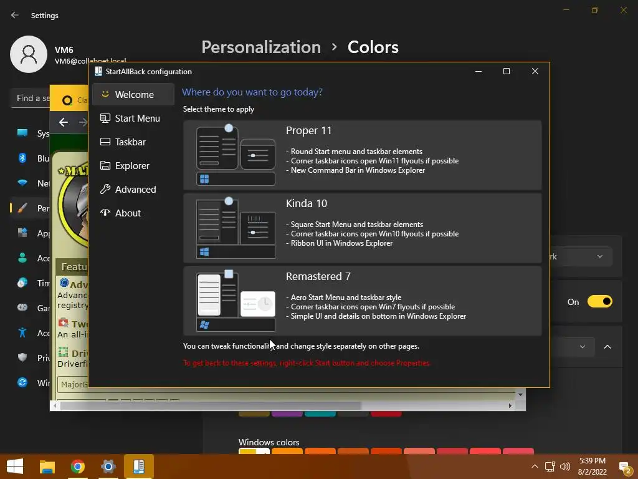
Task: Open the choose your mode dropdown
Action: tap(581, 256)
